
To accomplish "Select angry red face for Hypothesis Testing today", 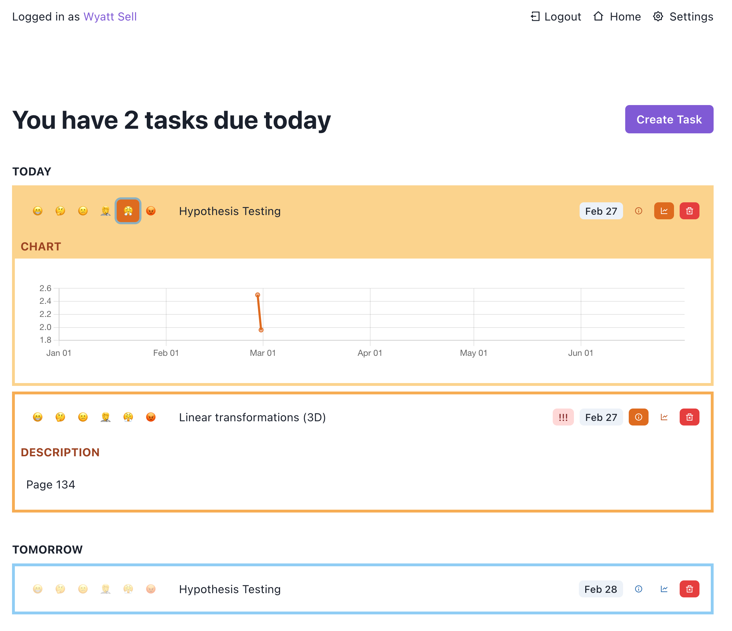I will pyautogui.click(x=151, y=211).
